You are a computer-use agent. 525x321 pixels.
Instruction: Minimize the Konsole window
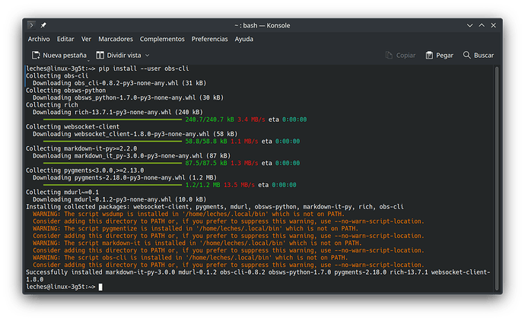pos(469,25)
